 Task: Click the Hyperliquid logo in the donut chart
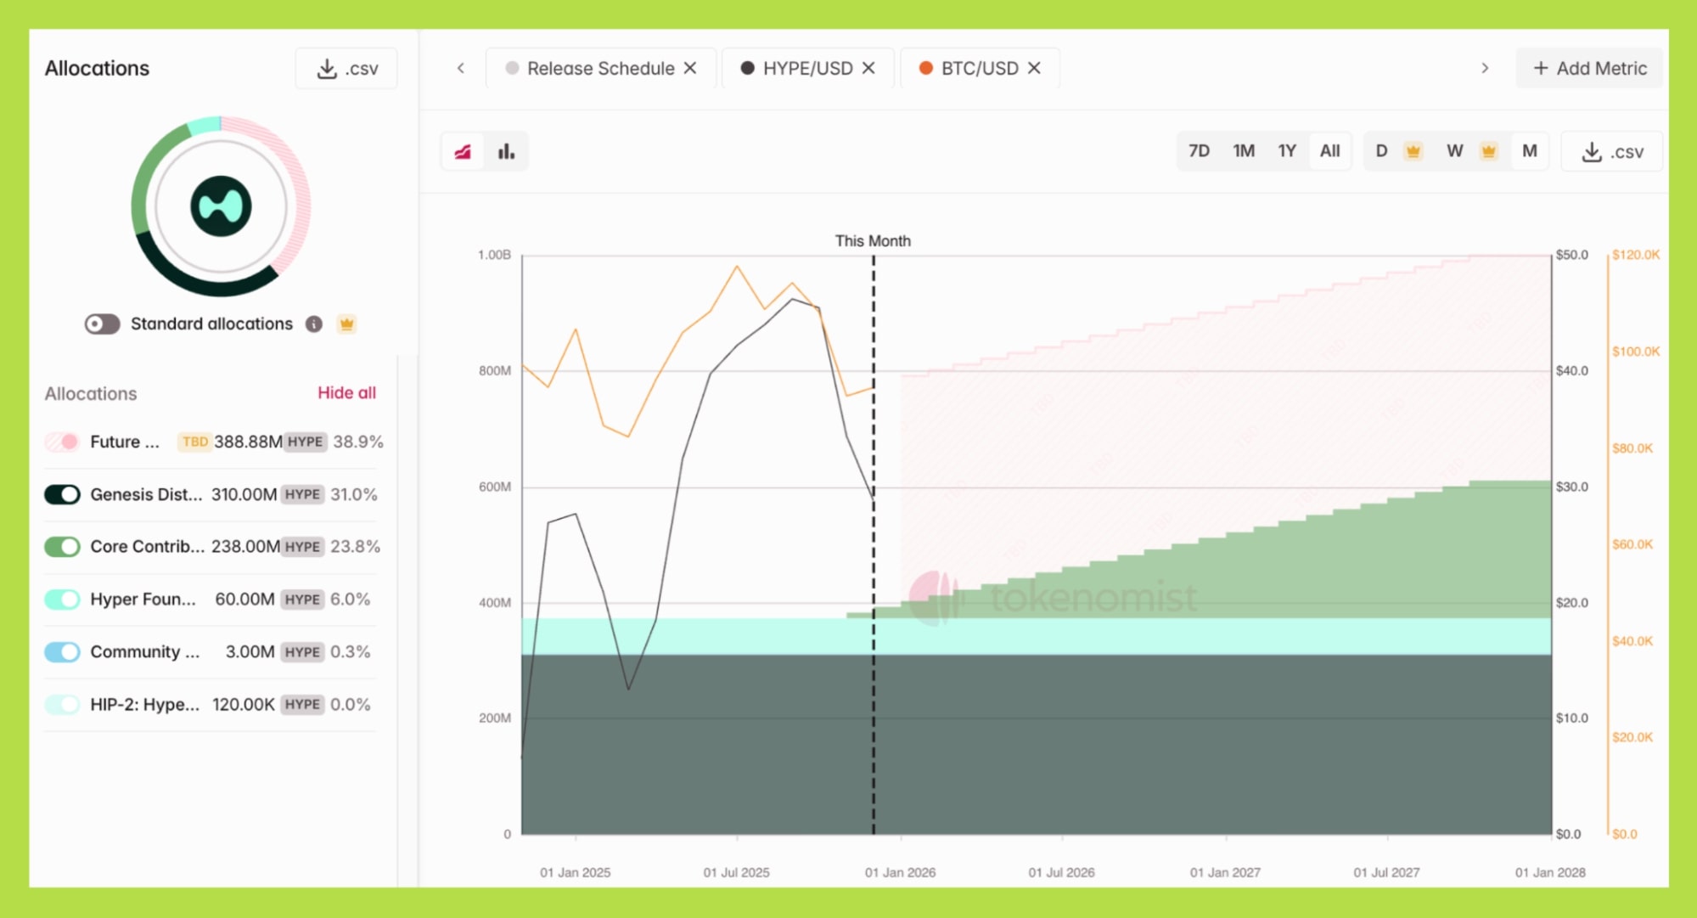(221, 206)
